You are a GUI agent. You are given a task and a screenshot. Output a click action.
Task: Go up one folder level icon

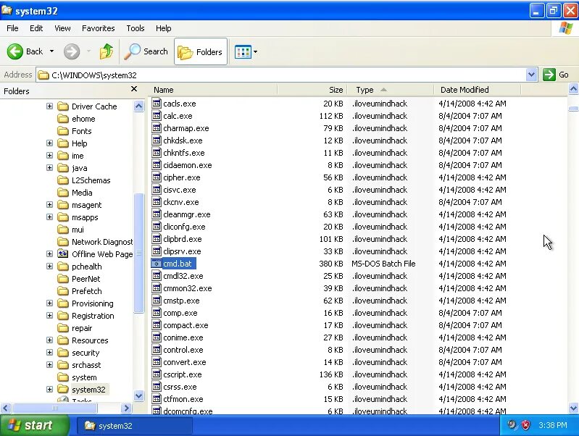[x=107, y=51]
